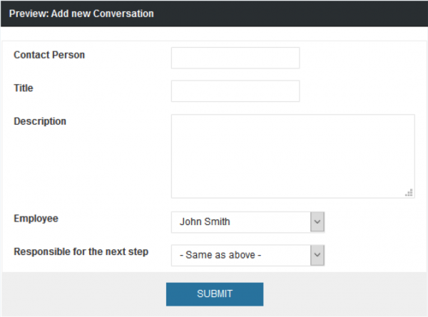Open the Employee dropdown arrow
This screenshot has height=317, width=428.
point(318,222)
